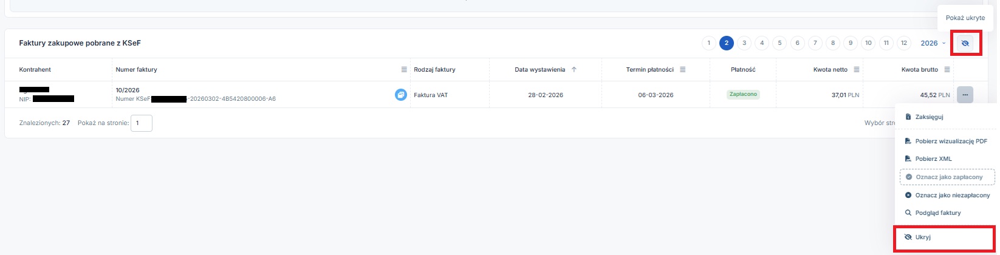
Task: Select Oznacz jako niezapłacony in the menu
Action: pyautogui.click(x=952, y=195)
